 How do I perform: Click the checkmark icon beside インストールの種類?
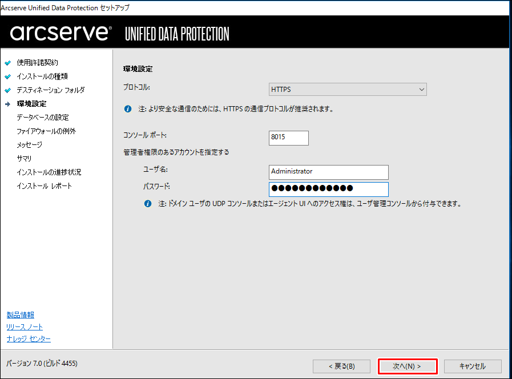[x=8, y=76]
